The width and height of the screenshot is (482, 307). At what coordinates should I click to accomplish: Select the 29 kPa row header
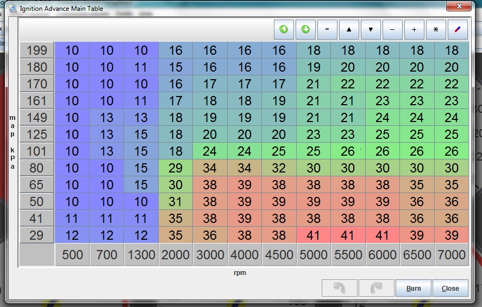tap(37, 235)
